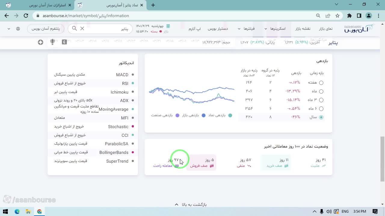
Task: Open دستیار بورس menu
Action: point(218,28)
